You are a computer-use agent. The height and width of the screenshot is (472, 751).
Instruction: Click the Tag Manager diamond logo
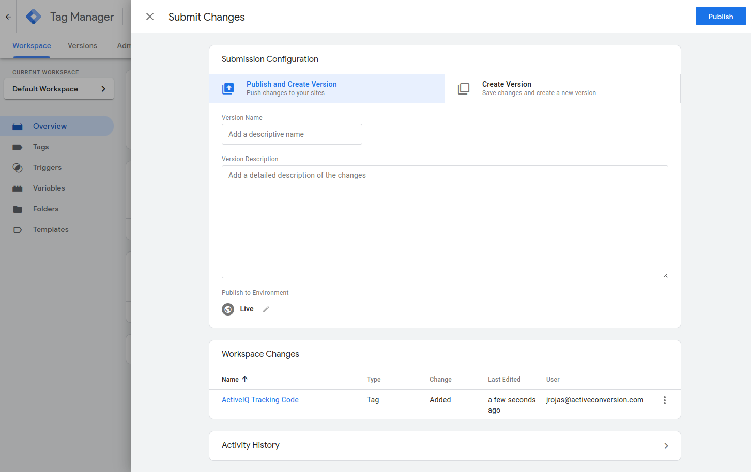tap(34, 17)
